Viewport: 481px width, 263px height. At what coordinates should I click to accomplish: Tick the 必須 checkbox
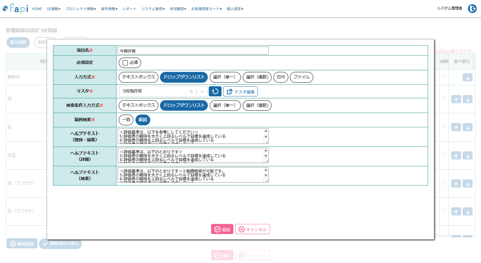(x=125, y=63)
